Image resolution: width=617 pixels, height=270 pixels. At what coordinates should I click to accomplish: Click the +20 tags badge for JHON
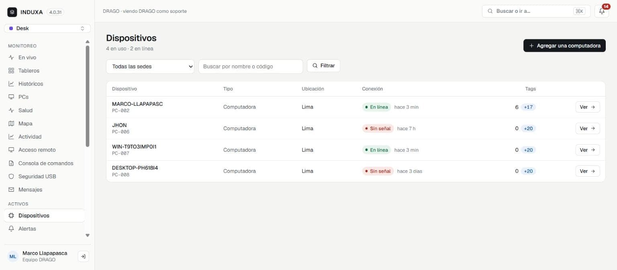point(528,129)
